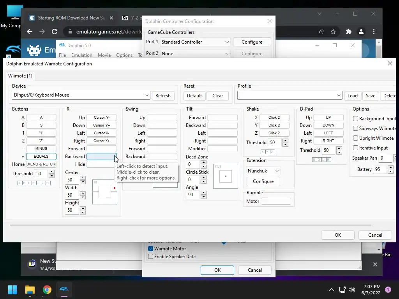The image size is (399, 299).
Task: Click the Refresh device button
Action: tap(163, 96)
